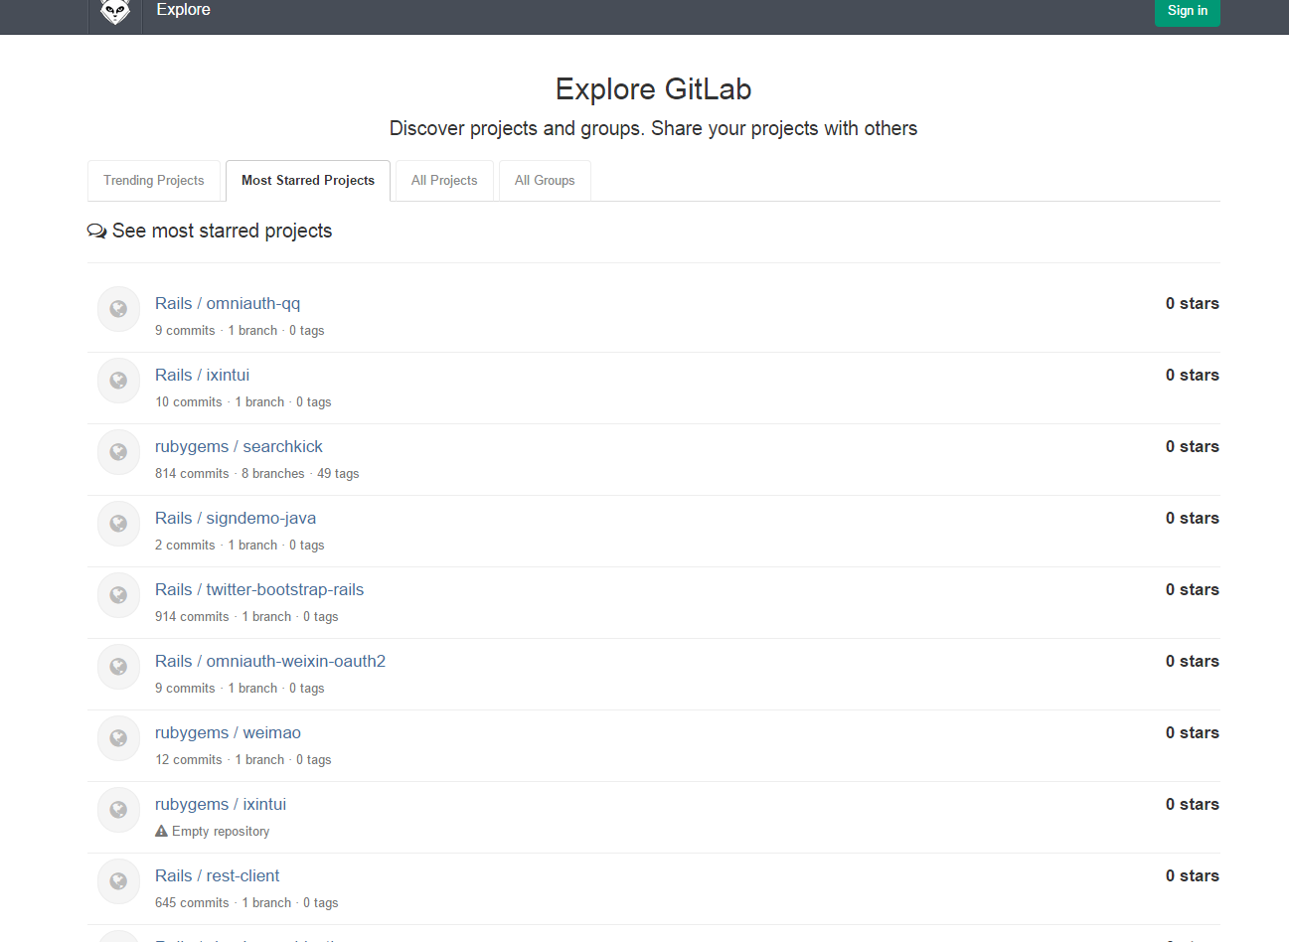Click the rest-client project avatar icon
The width and height of the screenshot is (1289, 942).
pyautogui.click(x=118, y=881)
